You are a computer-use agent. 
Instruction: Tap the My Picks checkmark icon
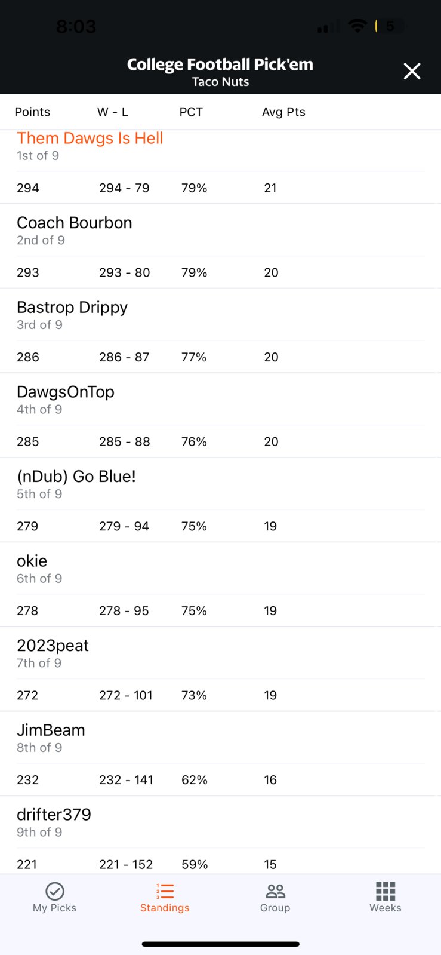[x=55, y=891]
